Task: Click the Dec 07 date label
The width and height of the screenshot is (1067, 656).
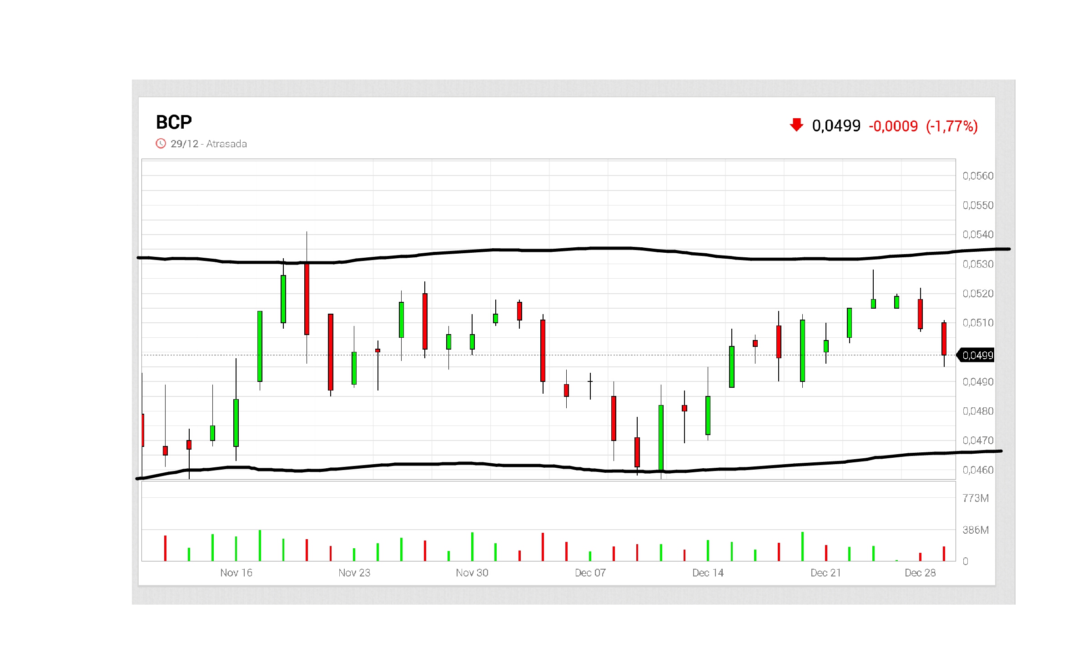Action: click(590, 573)
